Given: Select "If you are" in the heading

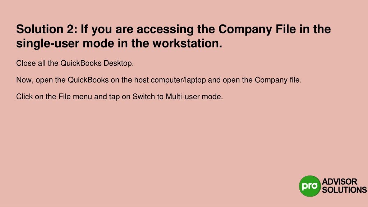Looking at the screenshot, I should pyautogui.click(x=107, y=30).
